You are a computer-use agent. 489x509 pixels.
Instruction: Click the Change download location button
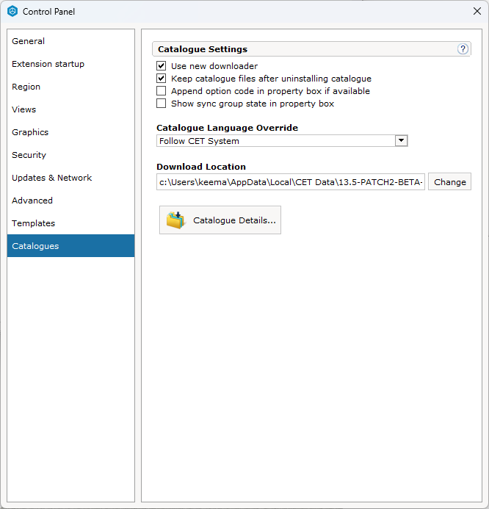pos(449,182)
